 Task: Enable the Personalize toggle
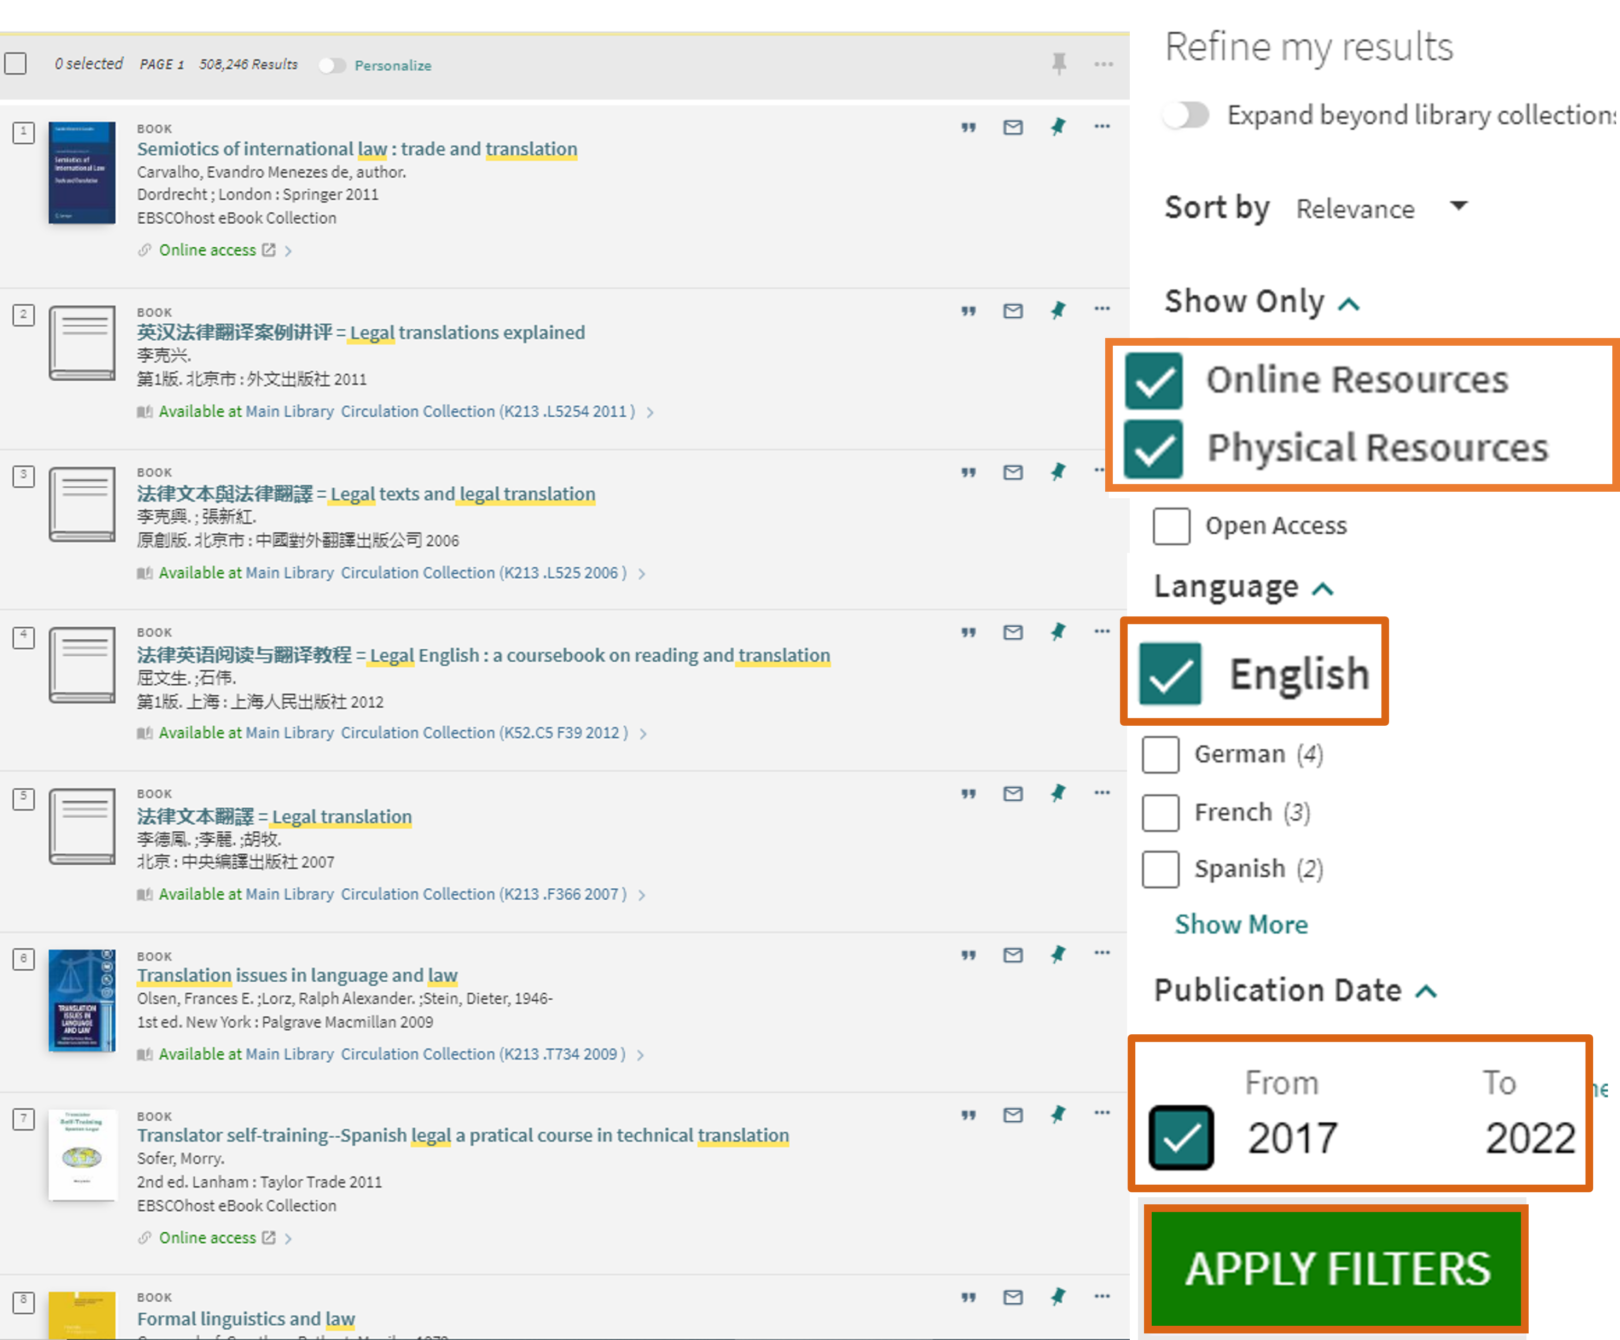(333, 66)
